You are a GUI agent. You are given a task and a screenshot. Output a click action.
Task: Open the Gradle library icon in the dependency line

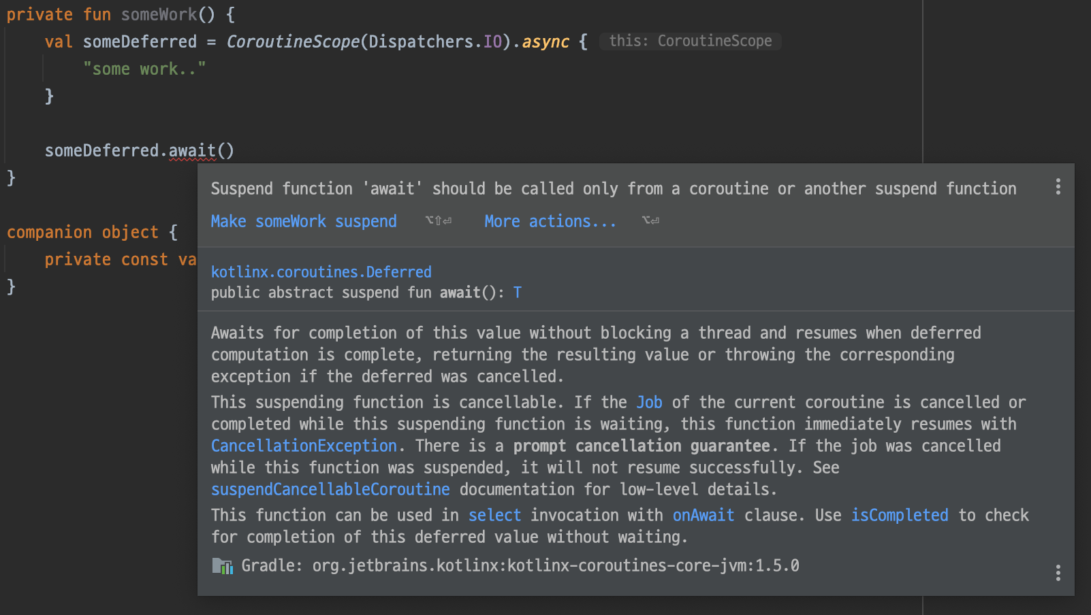point(221,565)
